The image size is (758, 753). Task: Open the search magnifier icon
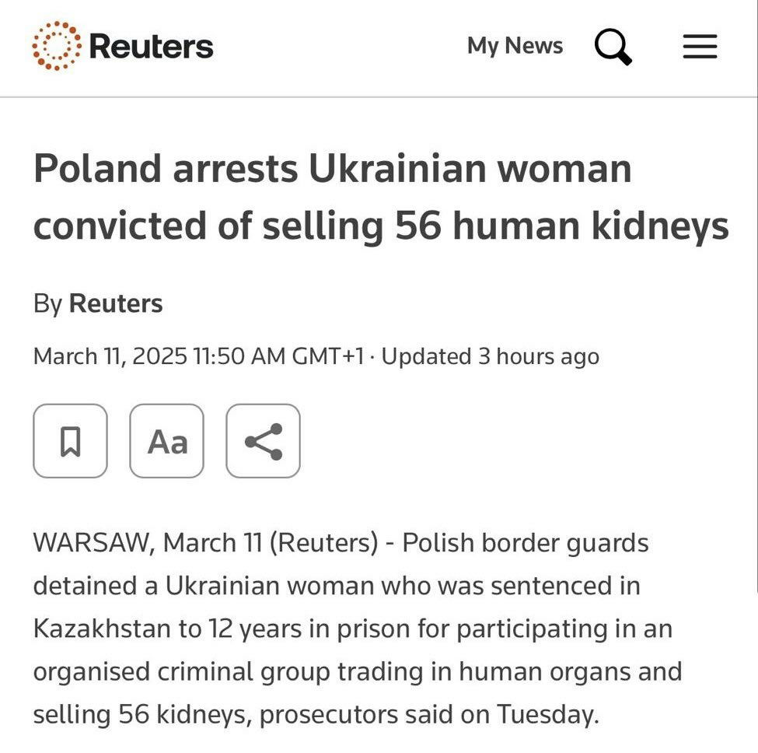click(x=613, y=47)
